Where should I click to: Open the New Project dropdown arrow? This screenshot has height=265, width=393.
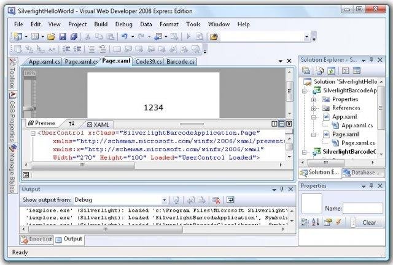(26, 37)
